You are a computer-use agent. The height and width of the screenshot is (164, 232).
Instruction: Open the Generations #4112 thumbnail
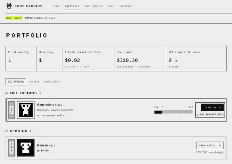click(26, 110)
